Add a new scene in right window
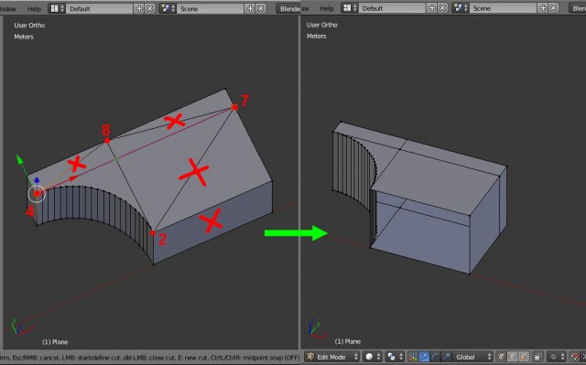 543,8
